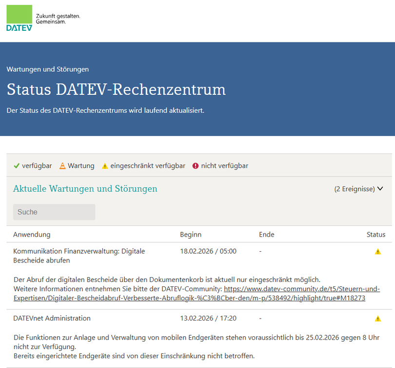Screen dimensions: 395x368
Task: Click the eingeschränkt verfügbar legend label
Action: pyautogui.click(x=148, y=166)
